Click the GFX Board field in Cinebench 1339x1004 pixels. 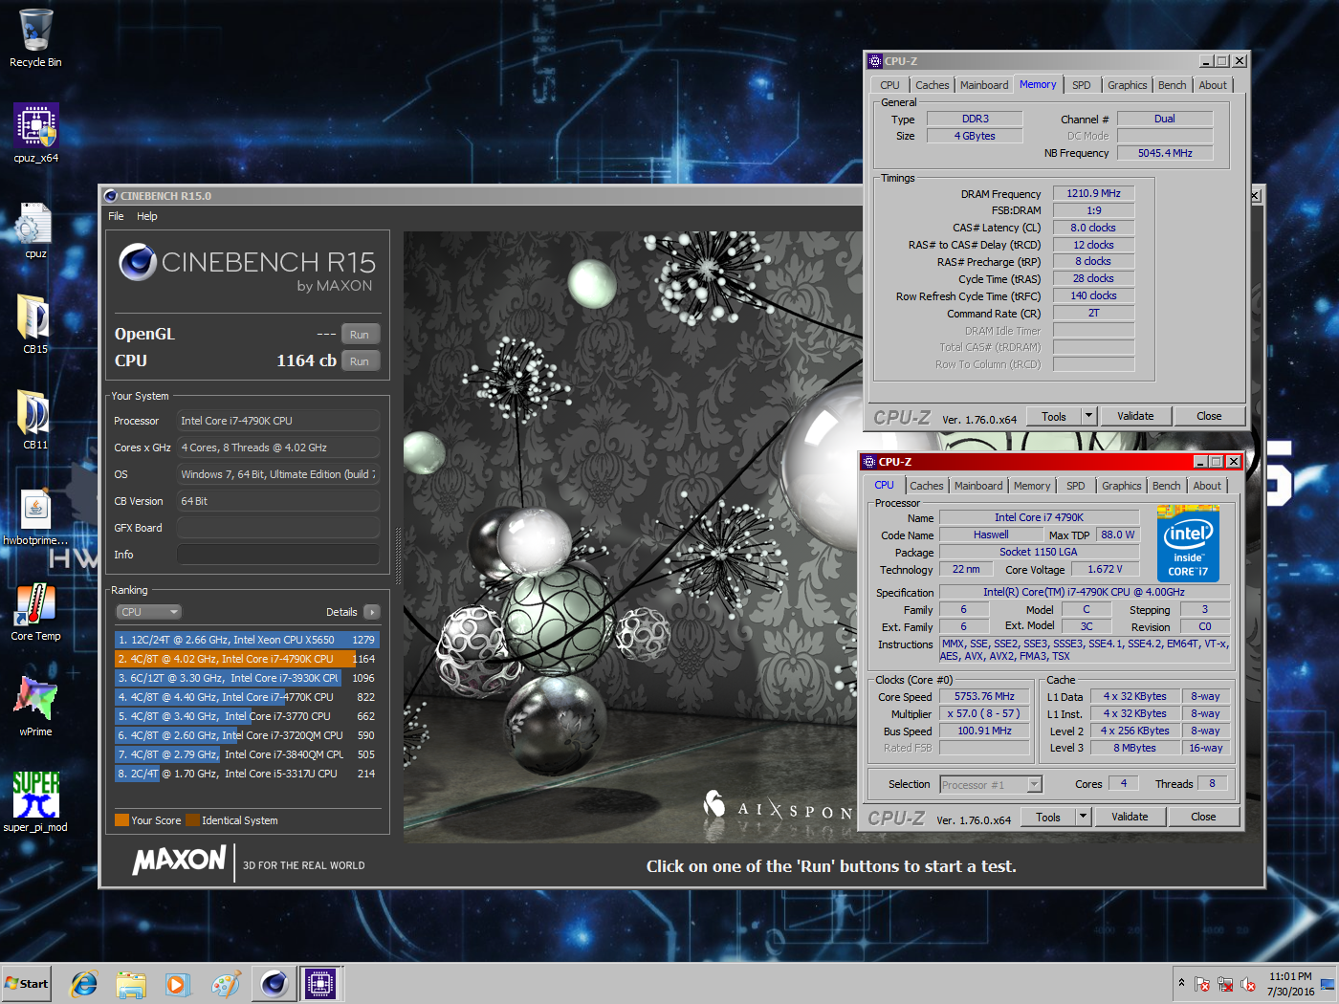[278, 528]
